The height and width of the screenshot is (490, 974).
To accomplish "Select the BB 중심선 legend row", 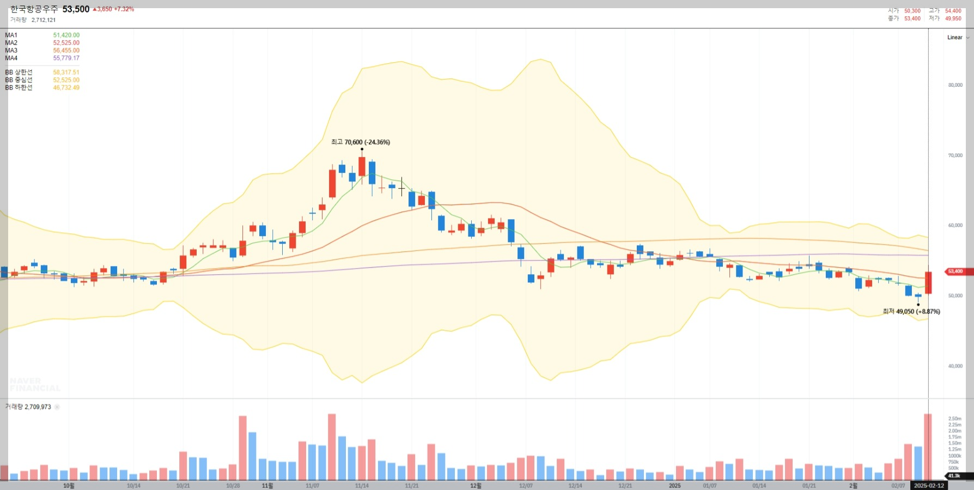I will pos(42,80).
